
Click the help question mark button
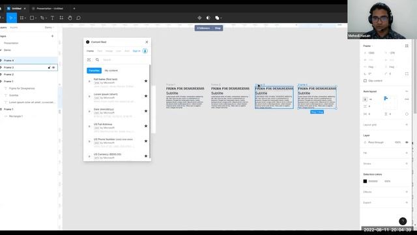pyautogui.click(x=403, y=221)
